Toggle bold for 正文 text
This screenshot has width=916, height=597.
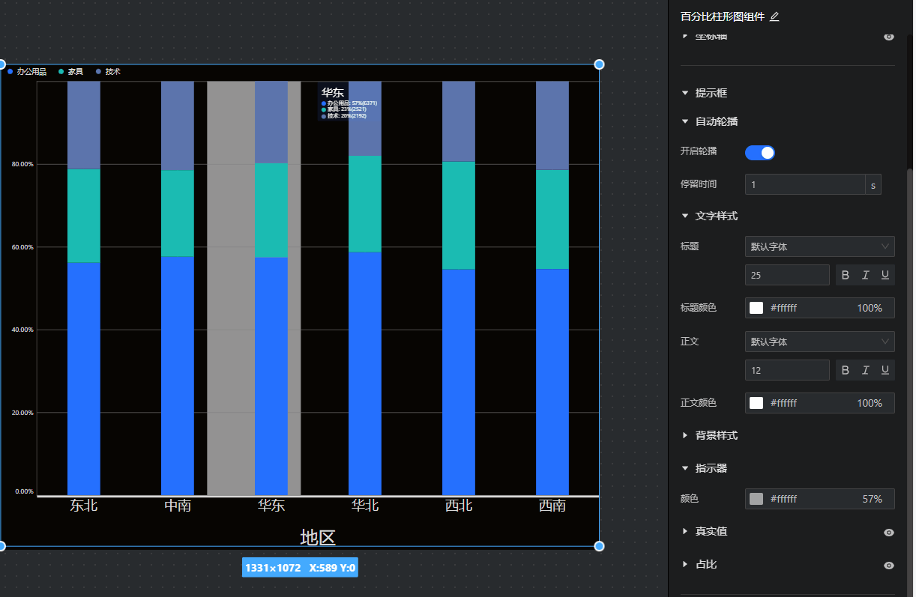846,370
